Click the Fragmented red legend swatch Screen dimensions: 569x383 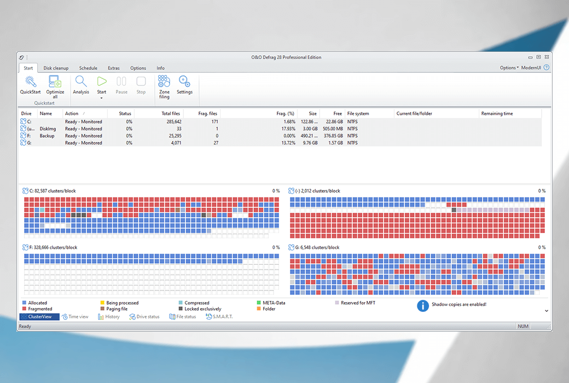[x=24, y=309]
